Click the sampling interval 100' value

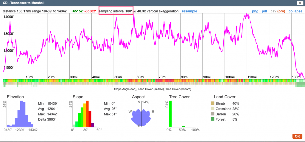click(129, 11)
